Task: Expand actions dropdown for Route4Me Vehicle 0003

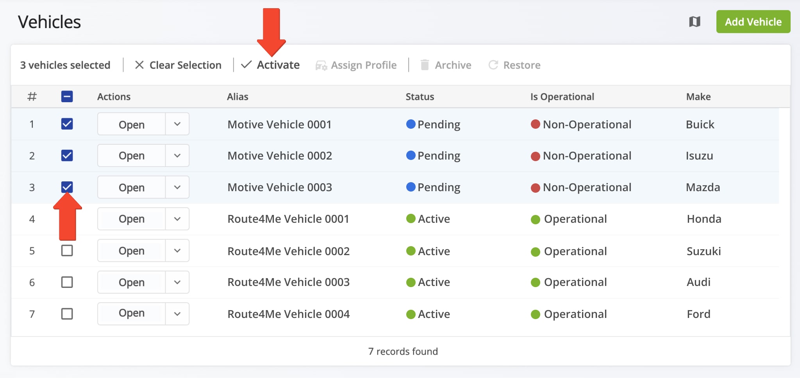Action: pyautogui.click(x=177, y=282)
